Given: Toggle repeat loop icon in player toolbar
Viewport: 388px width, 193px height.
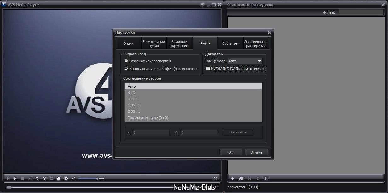Looking at the screenshot, I should (37, 179).
